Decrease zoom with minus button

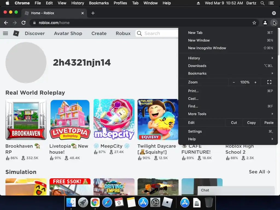234,82
